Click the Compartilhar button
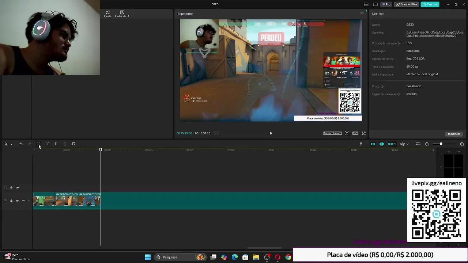The width and height of the screenshot is (468, 263). pos(407,4)
